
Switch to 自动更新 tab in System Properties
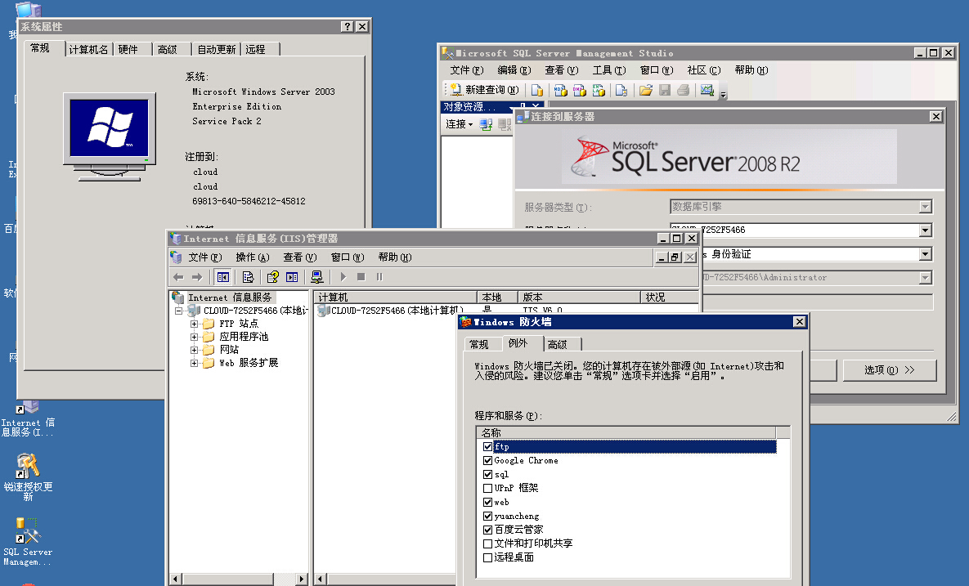click(216, 49)
